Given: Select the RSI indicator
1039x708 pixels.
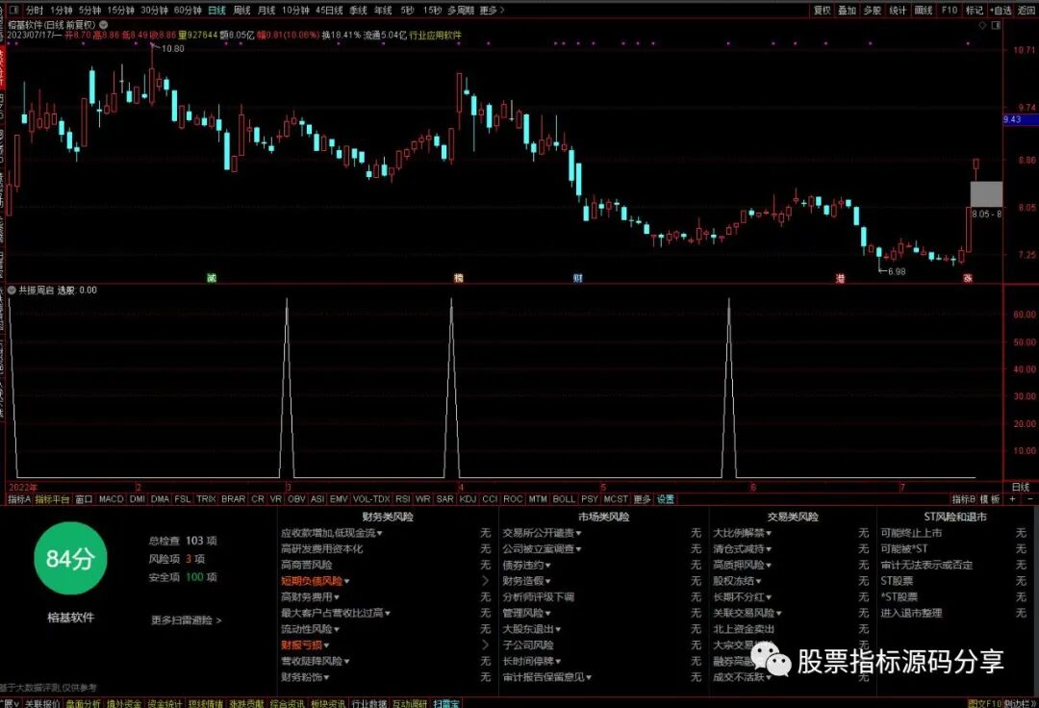Looking at the screenshot, I should pos(403,498).
